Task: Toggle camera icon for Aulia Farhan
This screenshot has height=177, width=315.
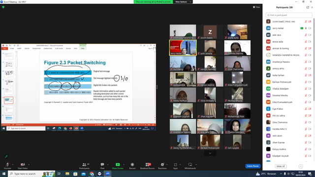Action: coord(310,75)
